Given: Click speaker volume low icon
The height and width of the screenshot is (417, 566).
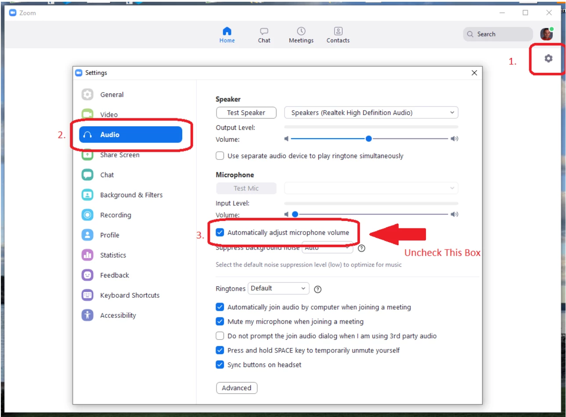Looking at the screenshot, I should coord(286,139).
